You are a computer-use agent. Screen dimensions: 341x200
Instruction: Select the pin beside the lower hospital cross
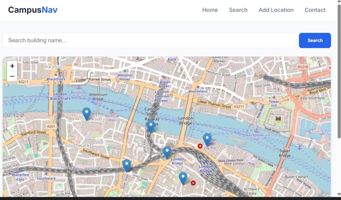(x=183, y=179)
